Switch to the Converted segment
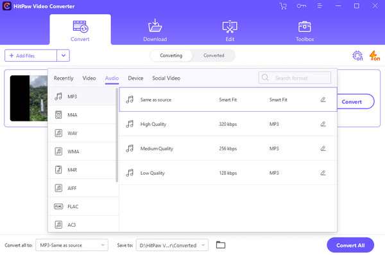 (214, 56)
